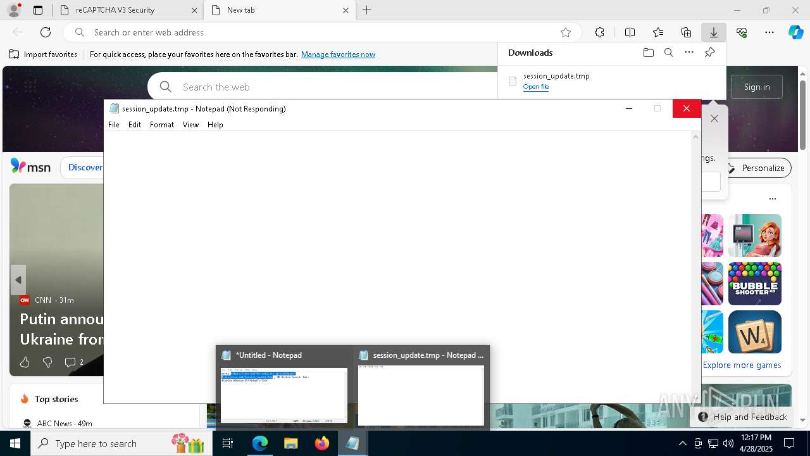
Task: Open the Windows Start menu
Action: pyautogui.click(x=15, y=443)
